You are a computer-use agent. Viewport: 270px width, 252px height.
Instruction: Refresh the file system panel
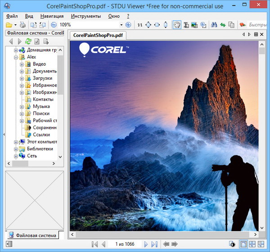28,42
